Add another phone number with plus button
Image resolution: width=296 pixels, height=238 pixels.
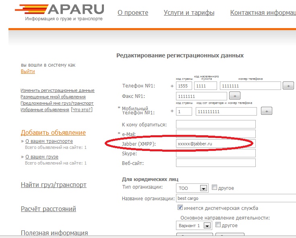(288, 86)
